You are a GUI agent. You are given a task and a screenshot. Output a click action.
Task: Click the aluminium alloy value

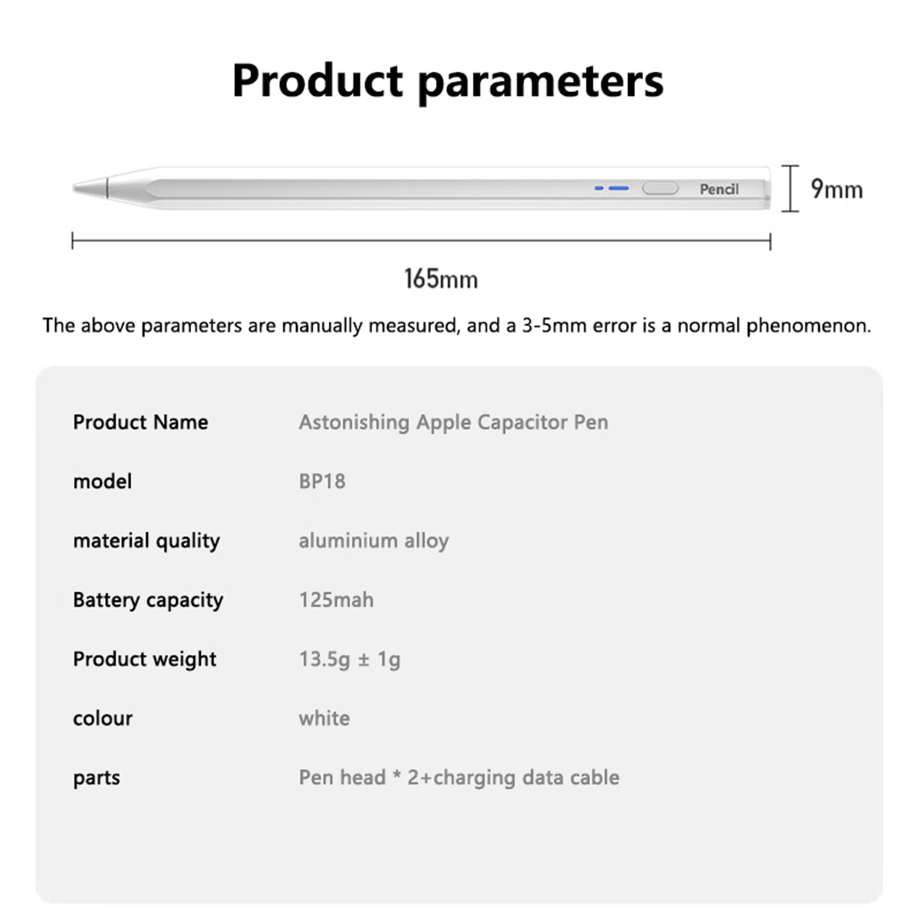coord(374,541)
